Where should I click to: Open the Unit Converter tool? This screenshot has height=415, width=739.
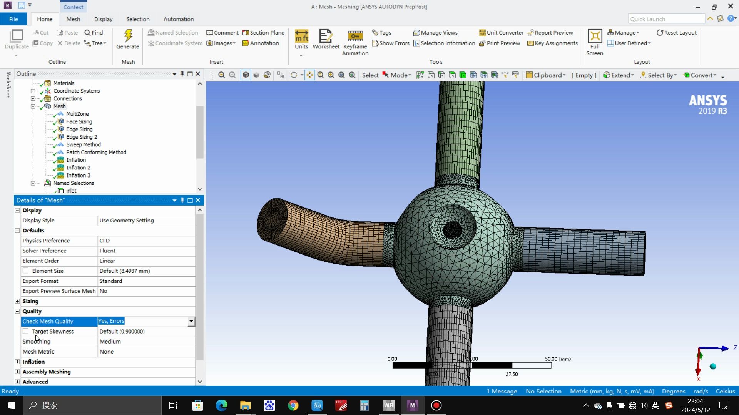[x=500, y=33]
